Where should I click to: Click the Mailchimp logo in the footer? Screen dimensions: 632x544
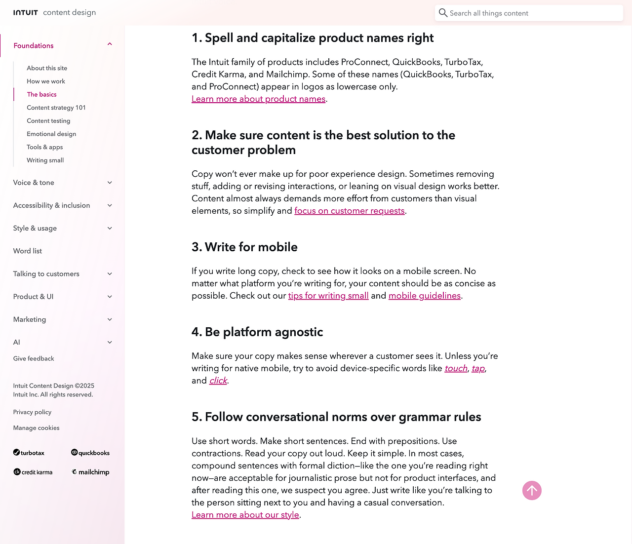point(90,472)
